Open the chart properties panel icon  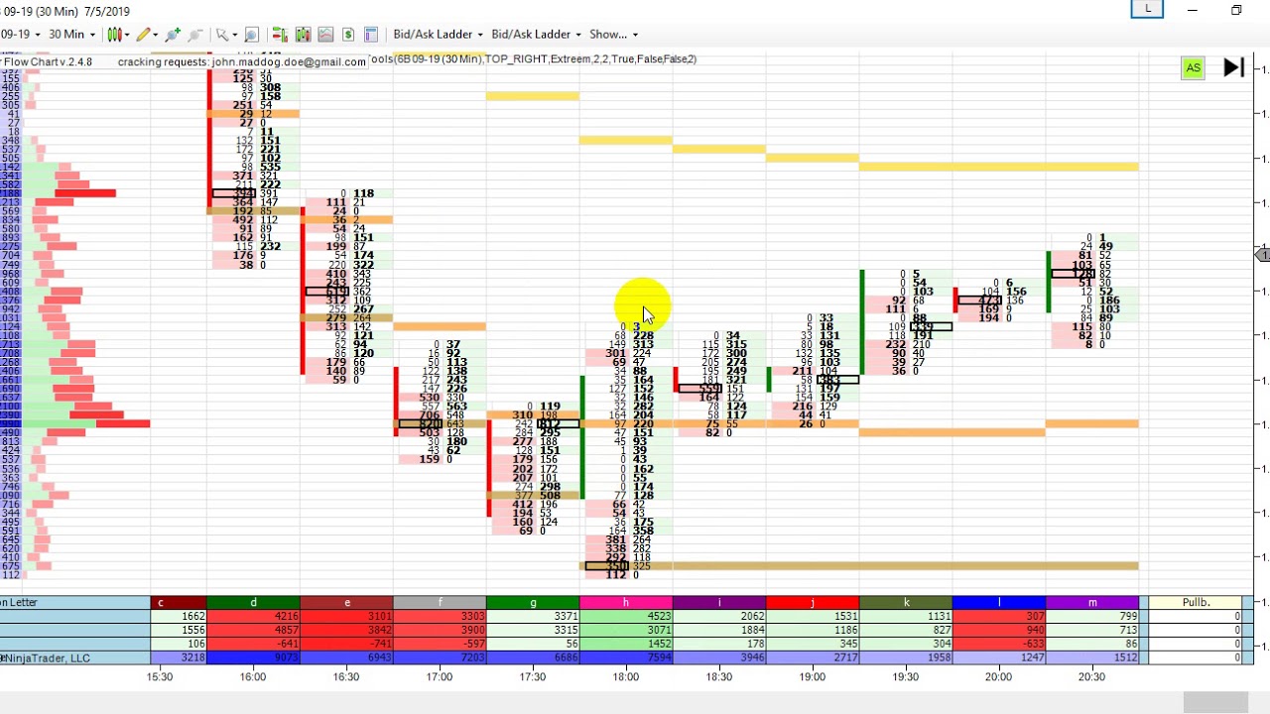[x=372, y=34]
